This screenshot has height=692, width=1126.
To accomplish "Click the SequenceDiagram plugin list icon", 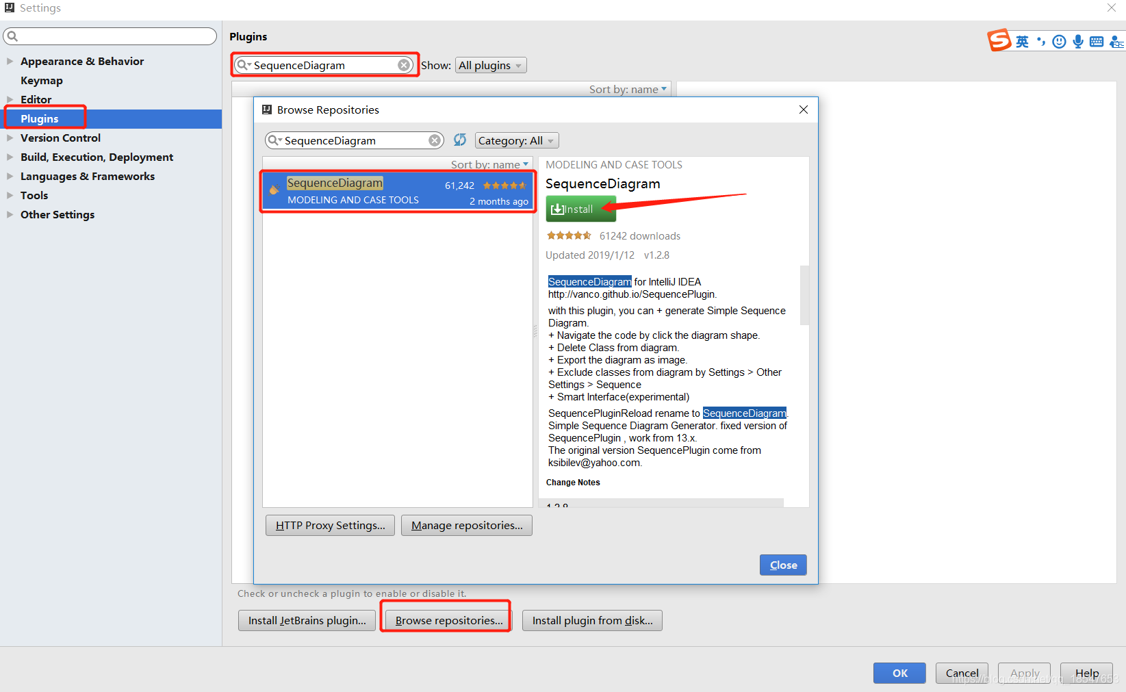I will pyautogui.click(x=274, y=190).
